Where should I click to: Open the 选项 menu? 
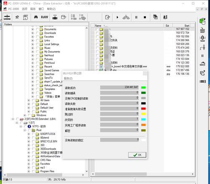[24, 9]
